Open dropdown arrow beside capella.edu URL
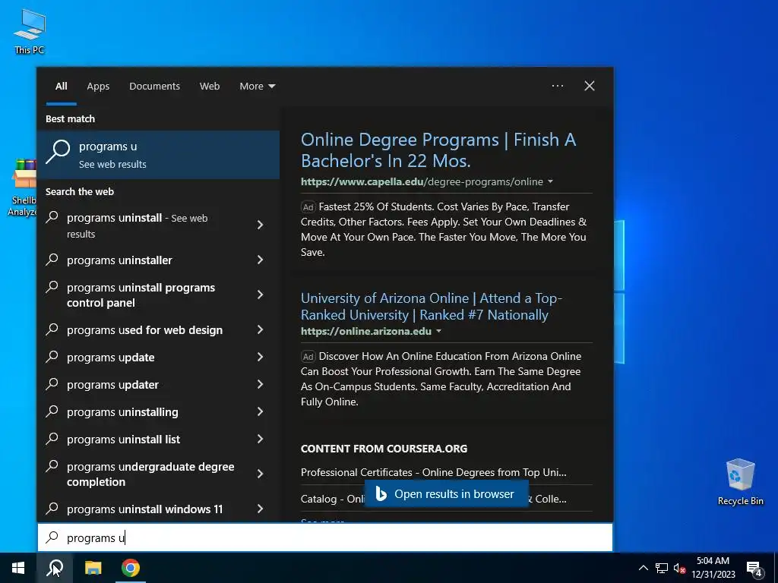Screen dimensions: 778x583 (550, 182)
